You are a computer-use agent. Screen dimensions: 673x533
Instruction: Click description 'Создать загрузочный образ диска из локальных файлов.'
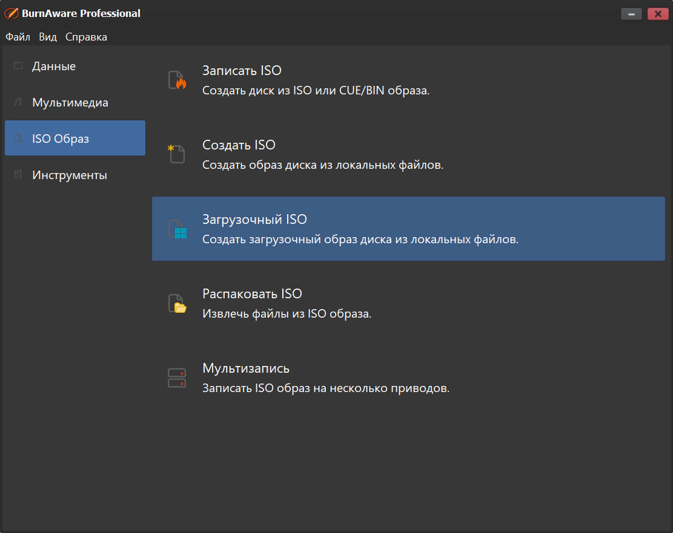(x=360, y=239)
